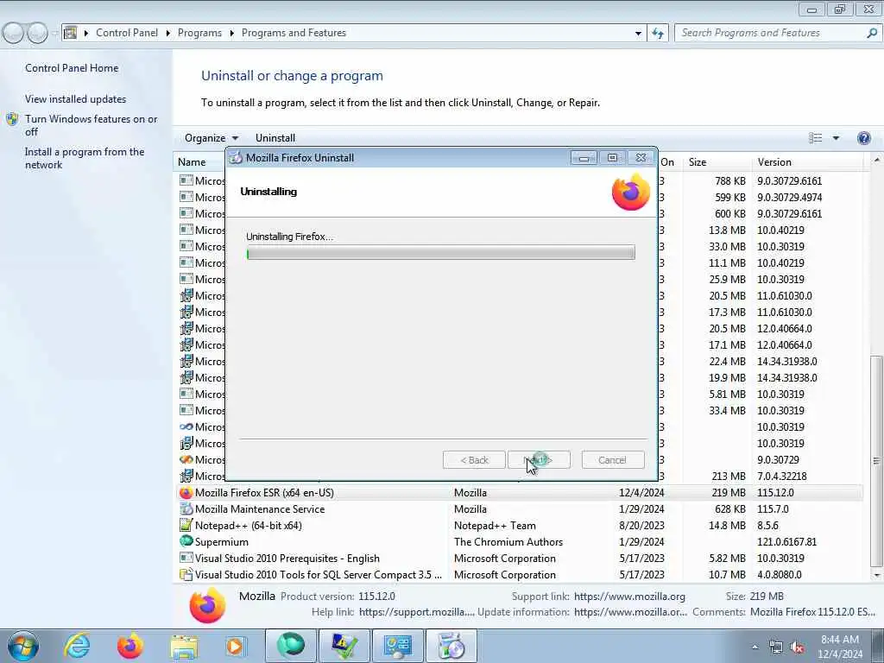This screenshot has height=663, width=884.
Task: Click search magnifier icon
Action: pos(872,33)
